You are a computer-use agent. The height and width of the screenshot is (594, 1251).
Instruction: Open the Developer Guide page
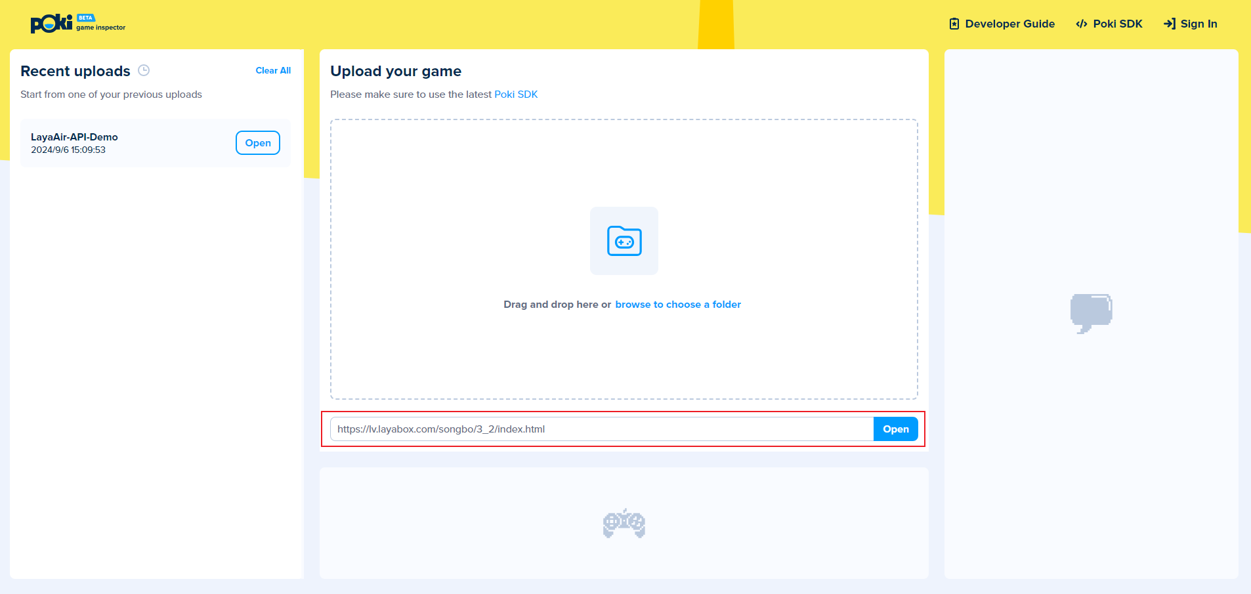click(1009, 24)
